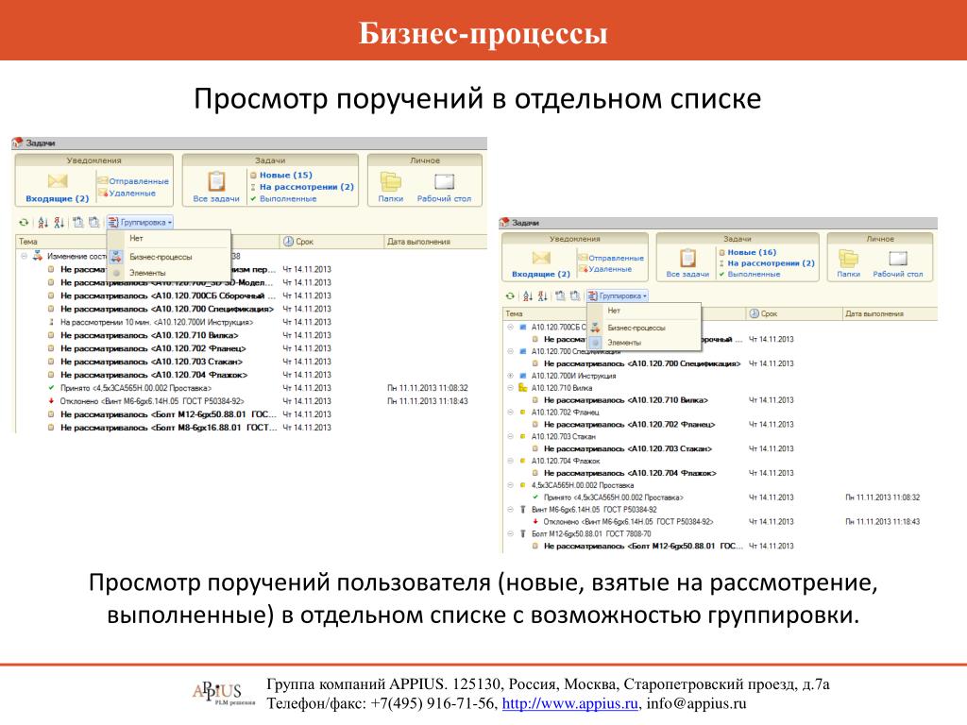
Task: Select 'Не рассматривалось <А10.120.702 Фланец>' row in right window
Action: [x=629, y=425]
